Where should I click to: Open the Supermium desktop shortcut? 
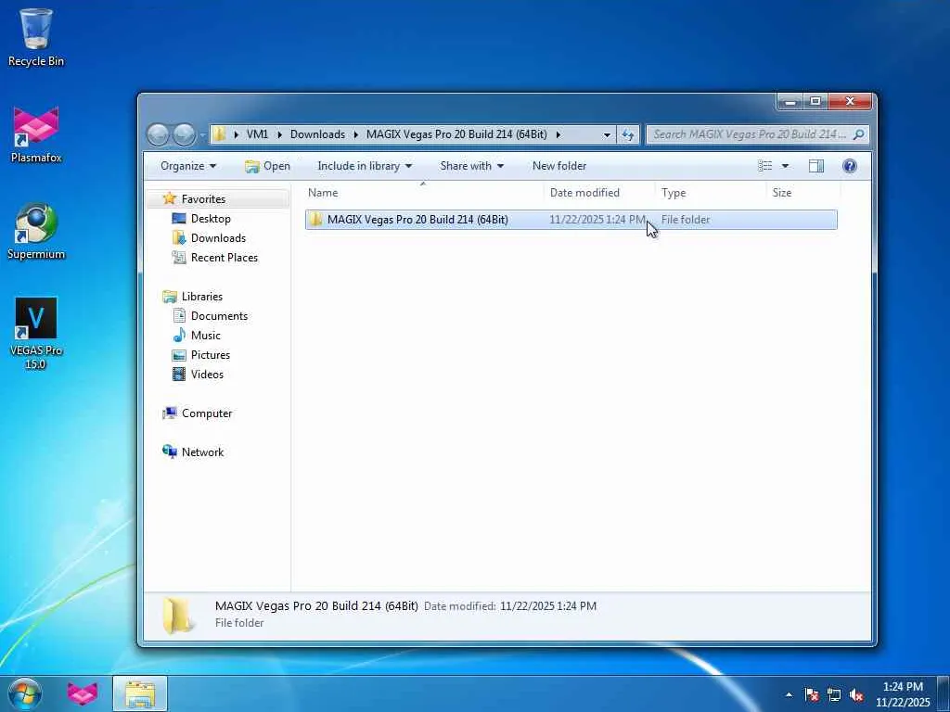click(x=36, y=231)
